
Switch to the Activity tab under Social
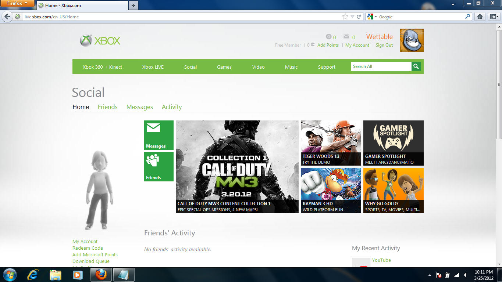[172, 107]
